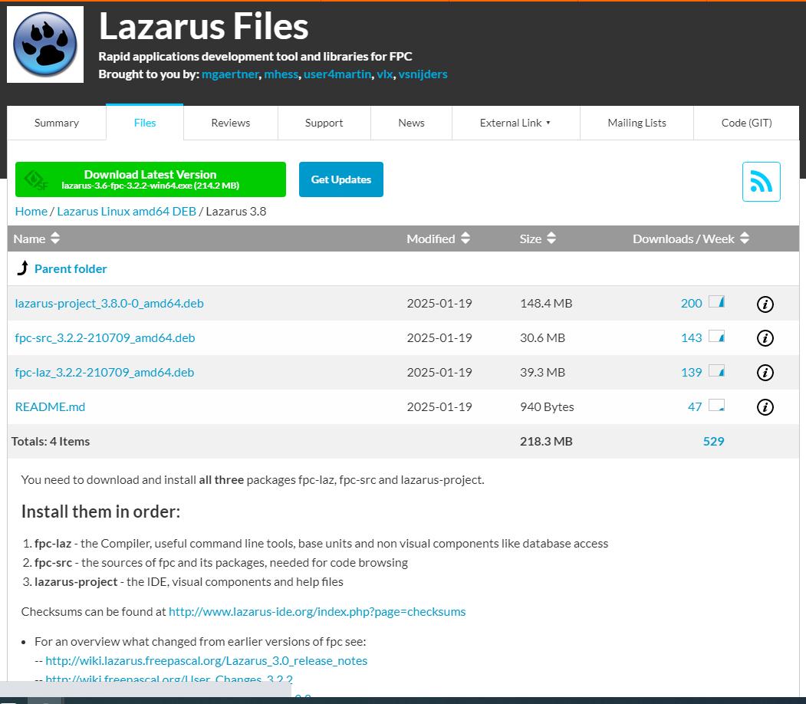Open info icon for lazarus-project_3.8.0-0_amd64.deb

(x=765, y=304)
